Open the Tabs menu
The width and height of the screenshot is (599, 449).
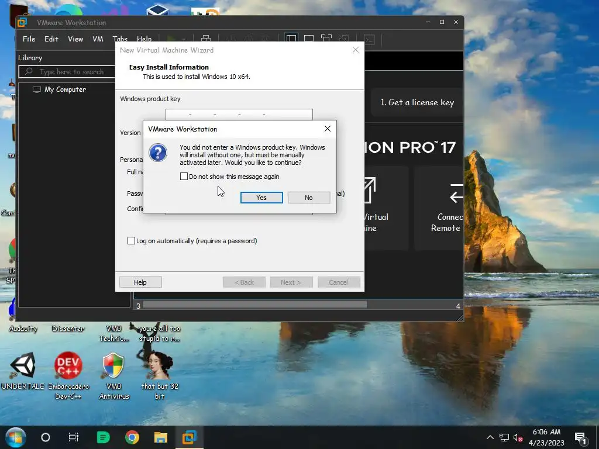pos(120,39)
